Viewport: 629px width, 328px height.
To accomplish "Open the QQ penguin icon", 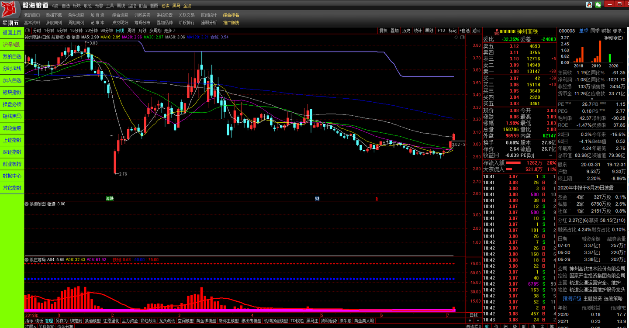I will [589, 4].
